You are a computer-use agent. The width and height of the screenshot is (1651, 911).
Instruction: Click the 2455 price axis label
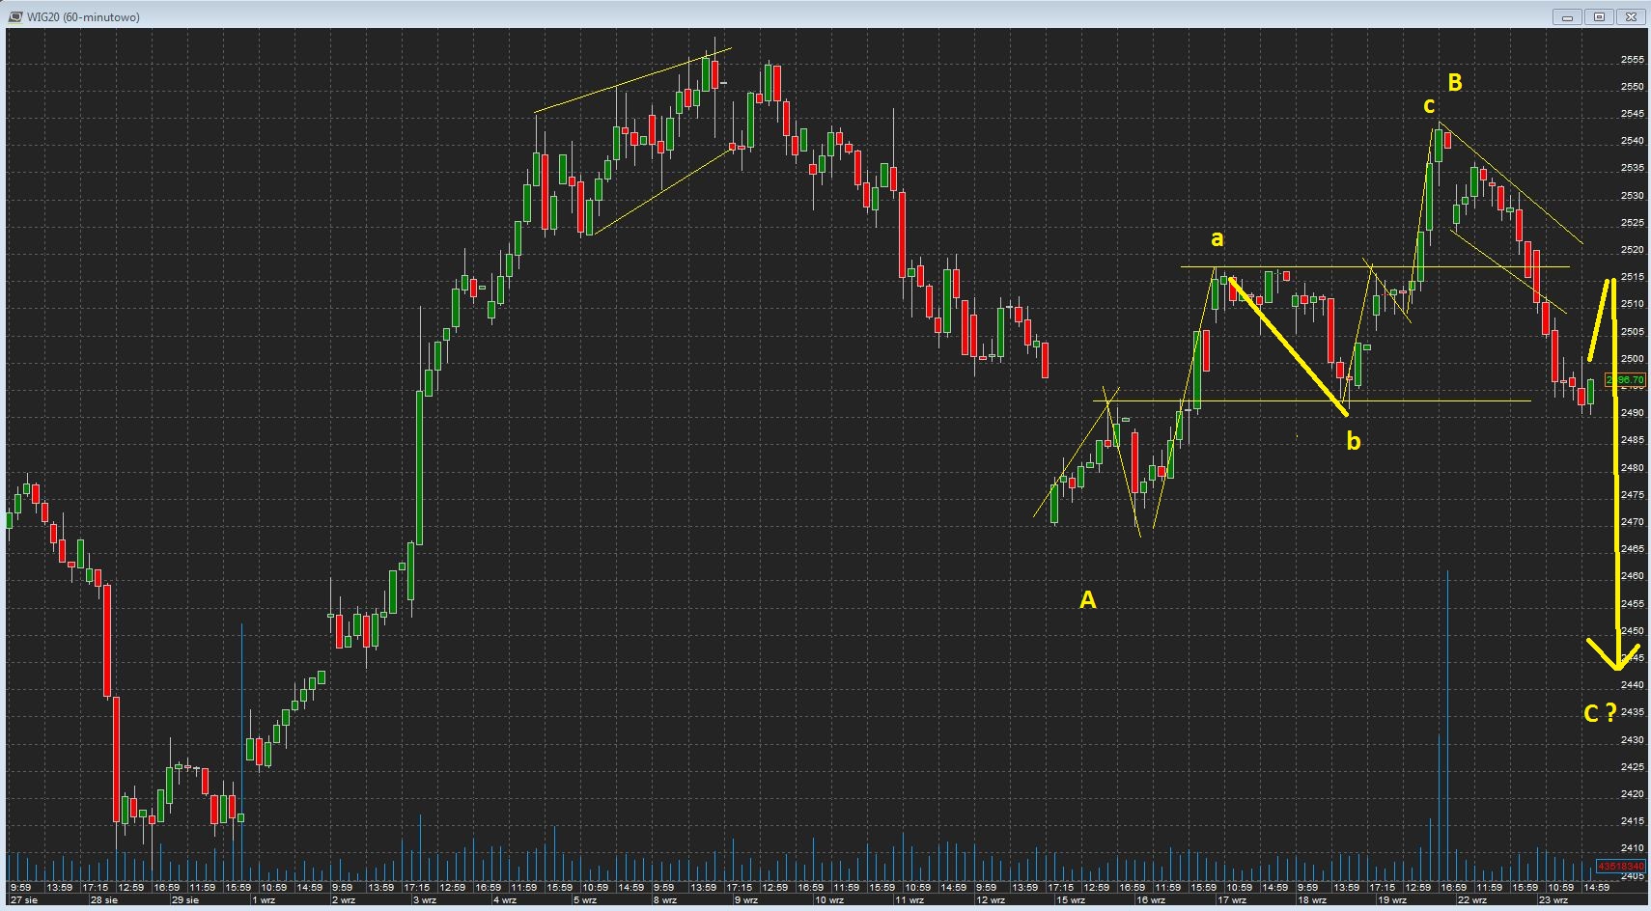click(1632, 604)
